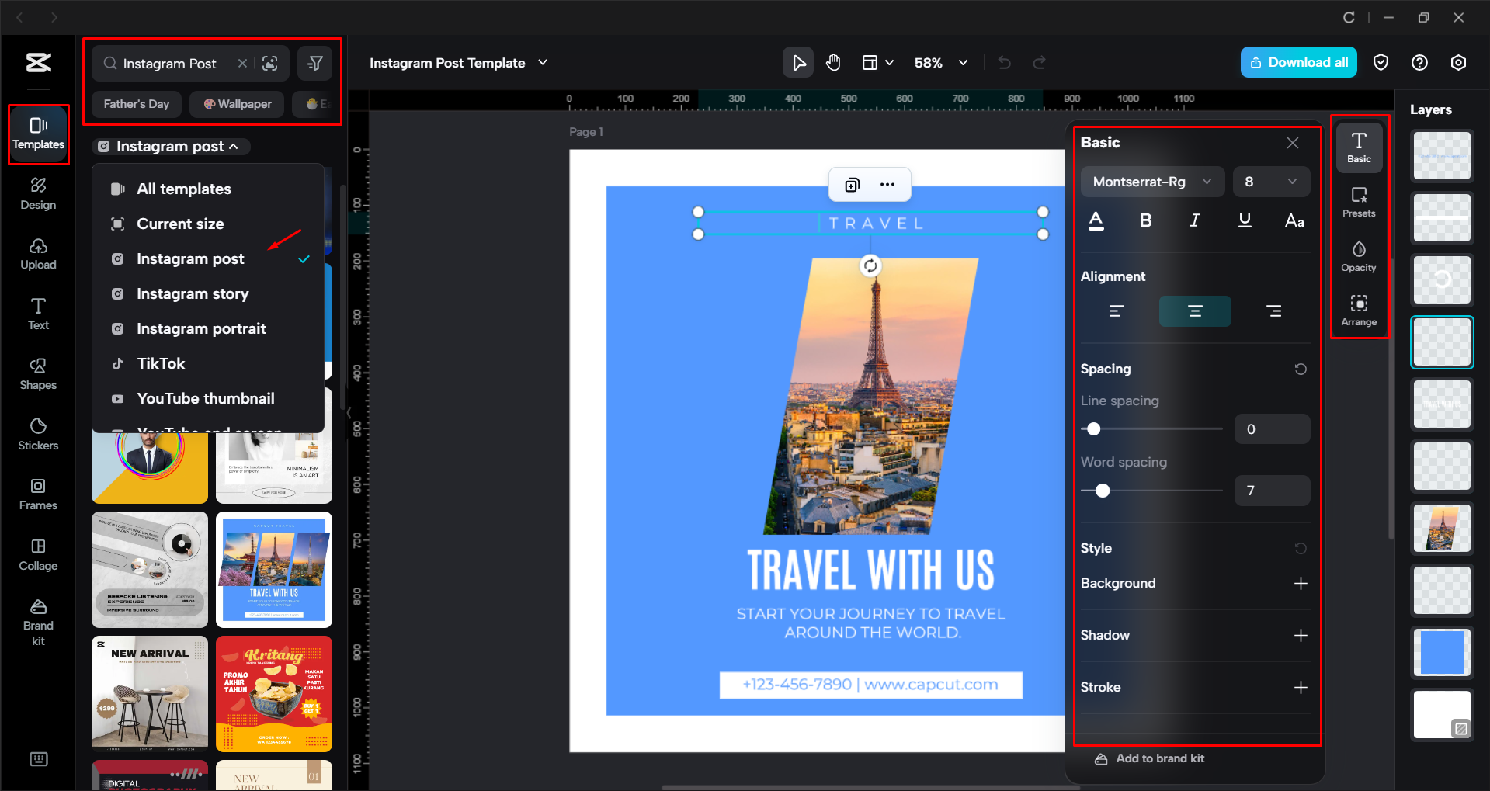Switch to the Presets tab
The height and width of the screenshot is (791, 1490).
(x=1359, y=203)
